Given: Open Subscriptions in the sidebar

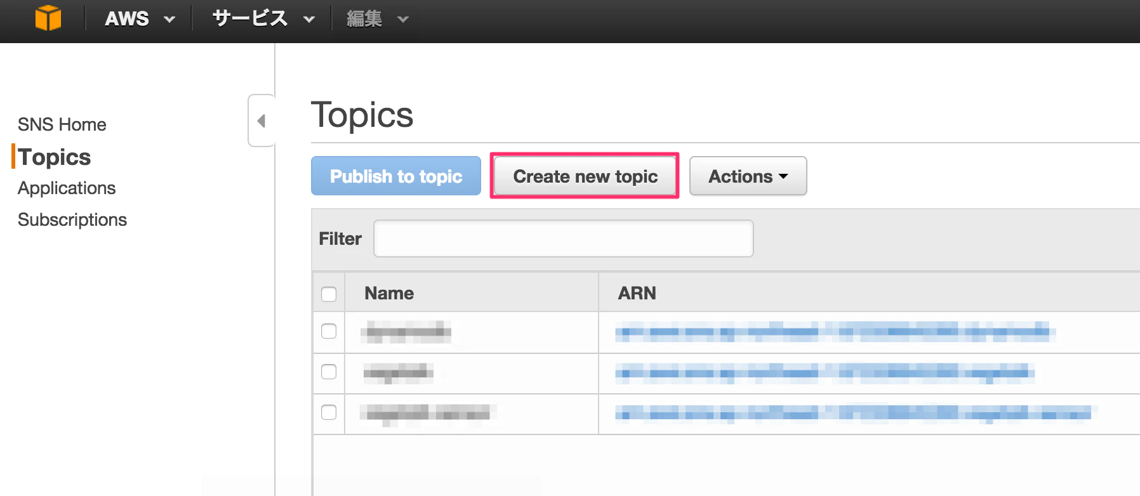Looking at the screenshot, I should pyautogui.click(x=72, y=219).
